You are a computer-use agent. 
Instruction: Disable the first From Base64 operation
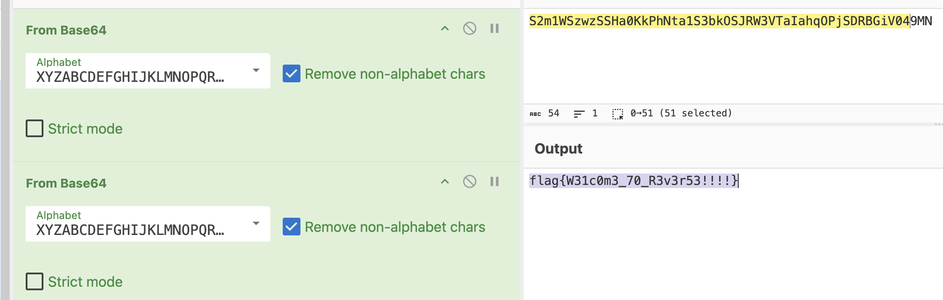pyautogui.click(x=469, y=29)
